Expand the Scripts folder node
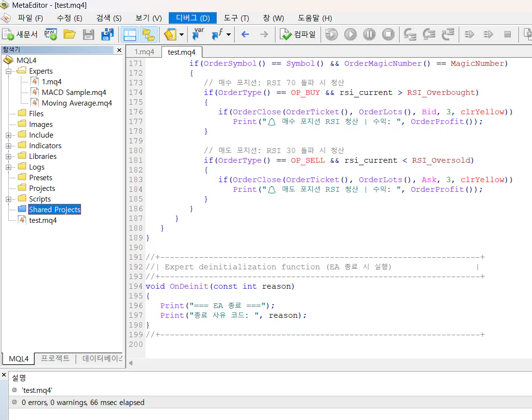 pyautogui.click(x=8, y=199)
